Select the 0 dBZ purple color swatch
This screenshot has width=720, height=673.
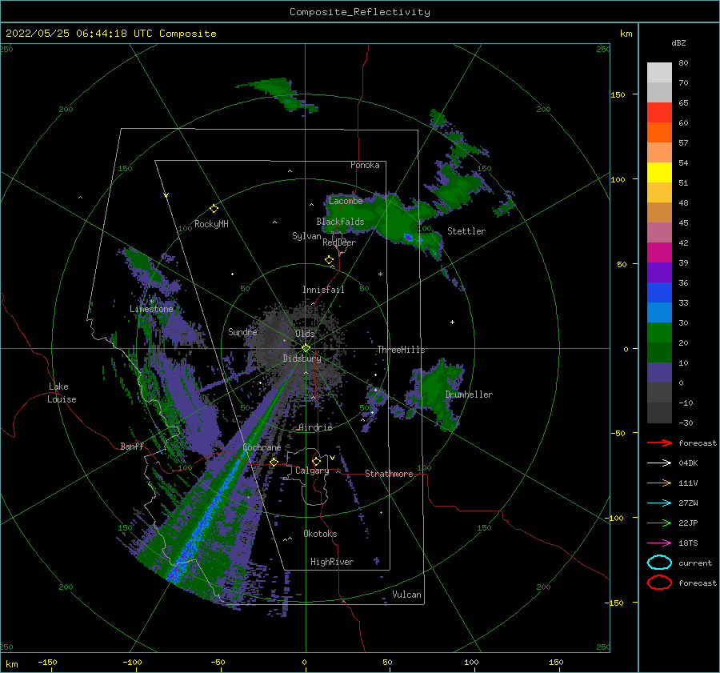click(x=659, y=373)
